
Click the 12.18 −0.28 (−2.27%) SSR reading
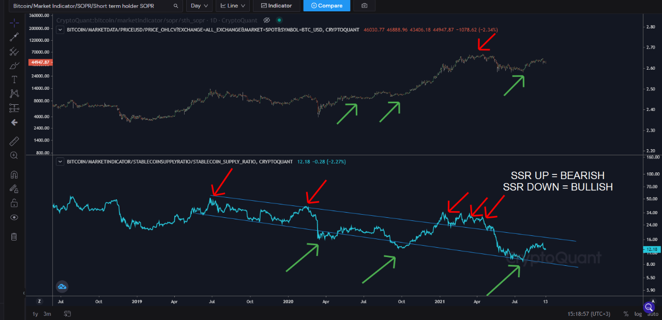(x=322, y=162)
